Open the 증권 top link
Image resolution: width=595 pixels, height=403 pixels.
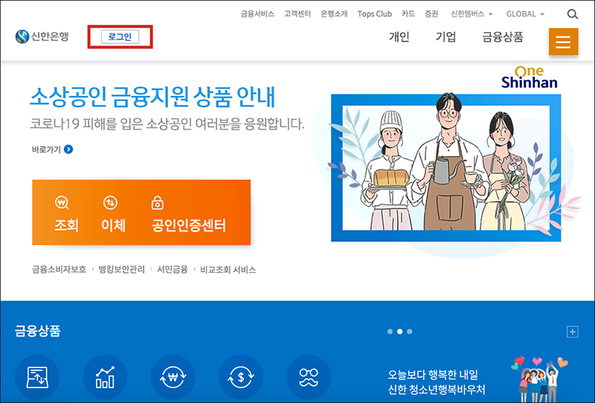[431, 14]
